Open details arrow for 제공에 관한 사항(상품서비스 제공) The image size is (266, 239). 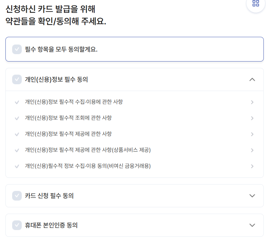point(252,150)
